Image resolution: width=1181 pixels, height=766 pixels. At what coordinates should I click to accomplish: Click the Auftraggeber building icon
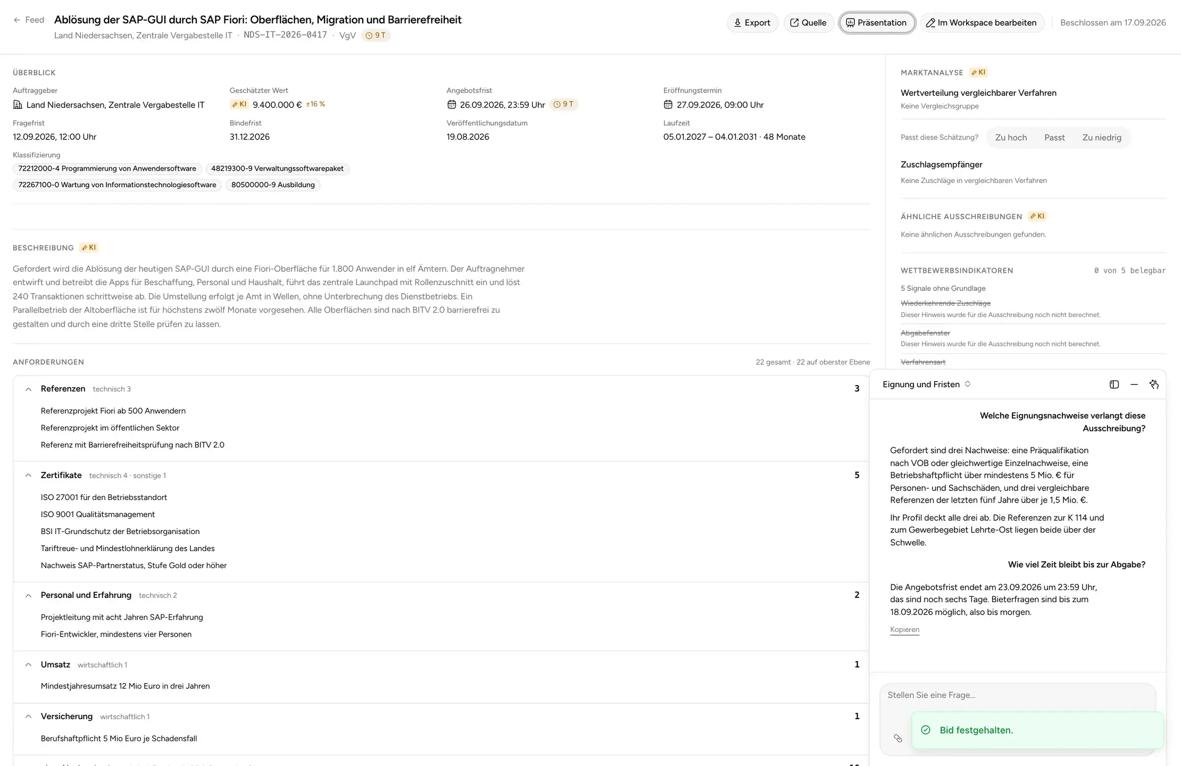tap(18, 105)
